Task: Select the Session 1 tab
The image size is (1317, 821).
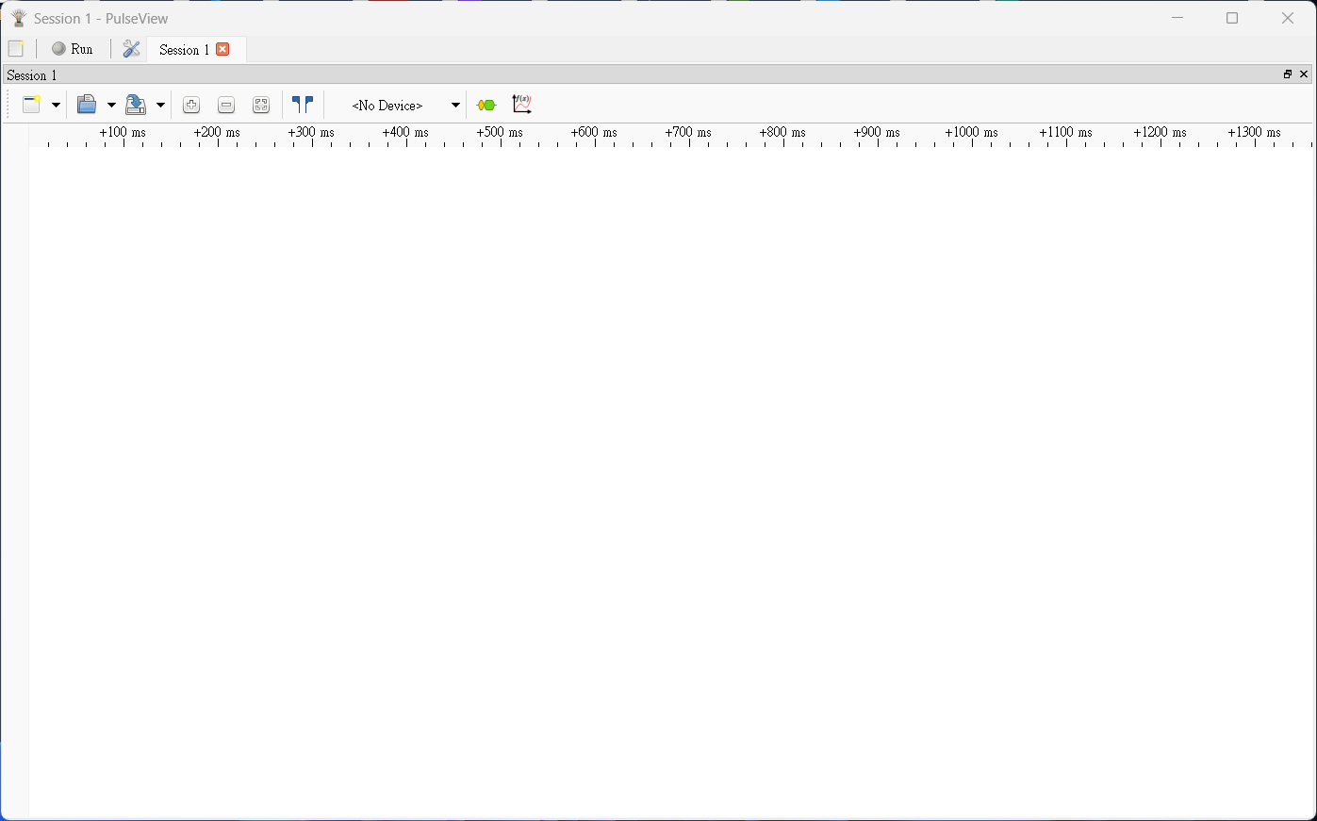Action: pos(196,49)
